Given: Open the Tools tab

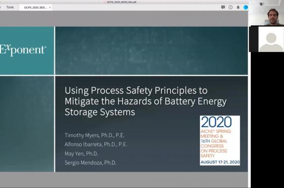Looking at the screenshot, I should [x=10, y=7].
